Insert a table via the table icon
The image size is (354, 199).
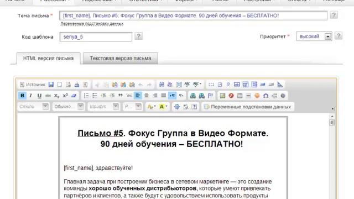(x=240, y=96)
